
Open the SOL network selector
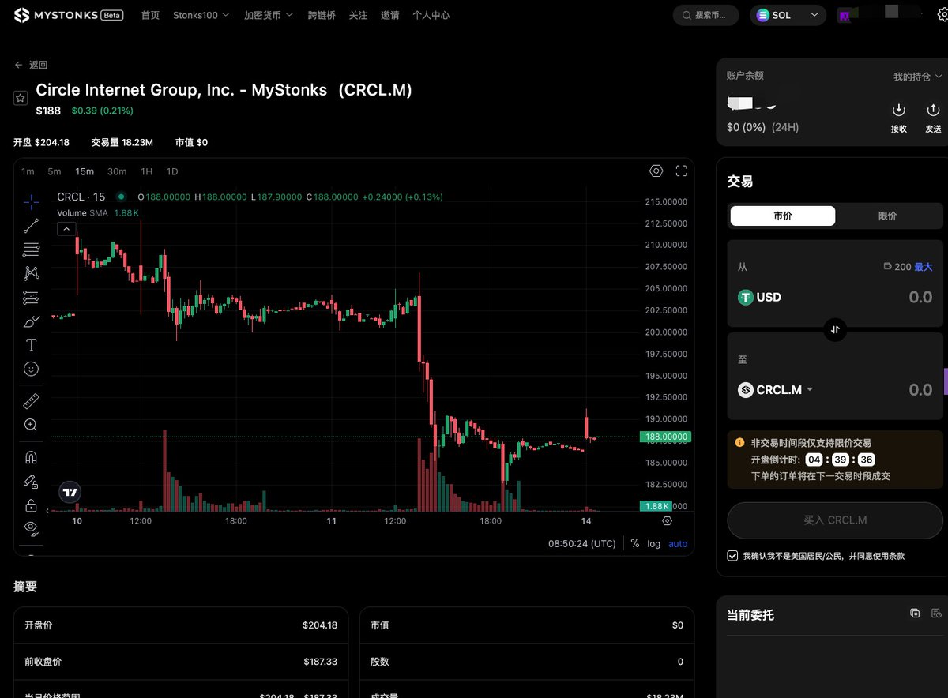click(788, 15)
